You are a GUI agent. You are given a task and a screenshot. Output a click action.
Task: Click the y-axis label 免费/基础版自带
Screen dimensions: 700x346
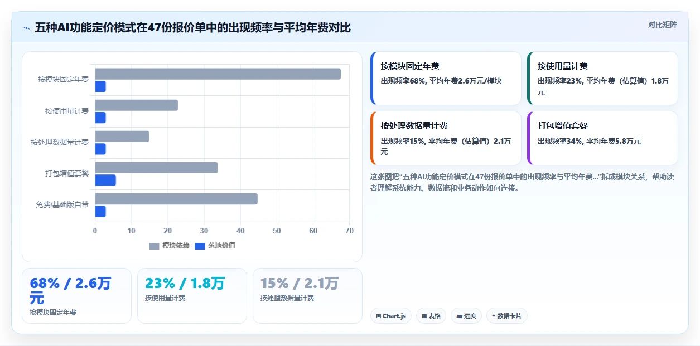click(62, 204)
